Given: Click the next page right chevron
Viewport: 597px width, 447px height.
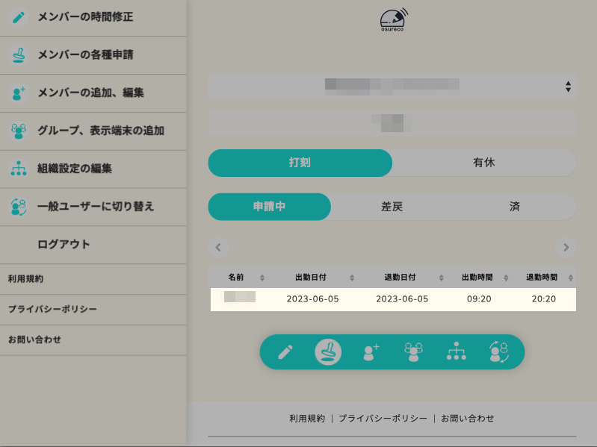Looking at the screenshot, I should click(566, 247).
